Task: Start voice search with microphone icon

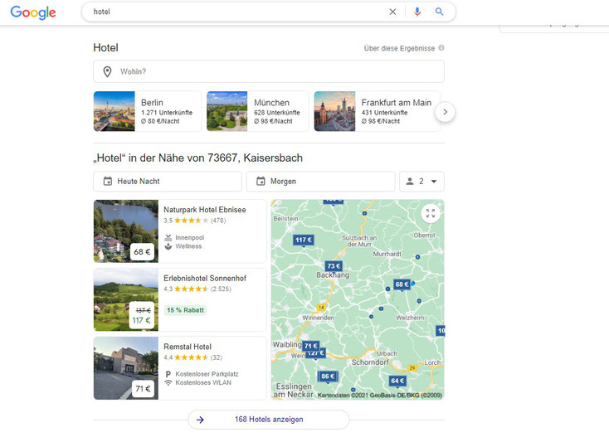Action: 417,12
